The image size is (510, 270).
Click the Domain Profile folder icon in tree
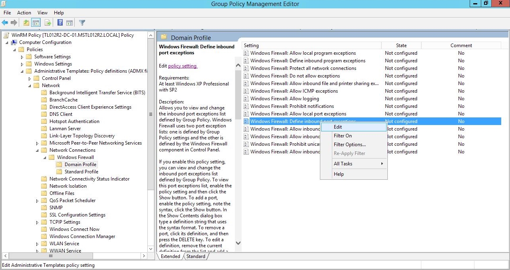pyautogui.click(x=59, y=165)
